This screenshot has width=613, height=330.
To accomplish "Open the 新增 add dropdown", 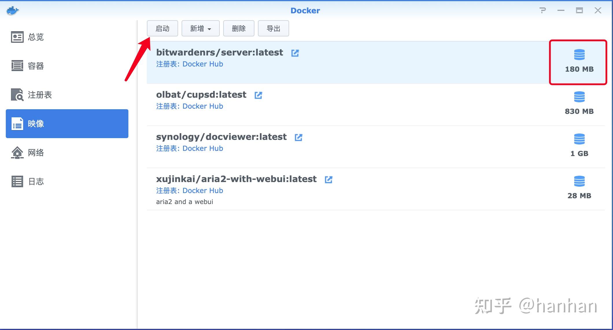I will [x=201, y=28].
